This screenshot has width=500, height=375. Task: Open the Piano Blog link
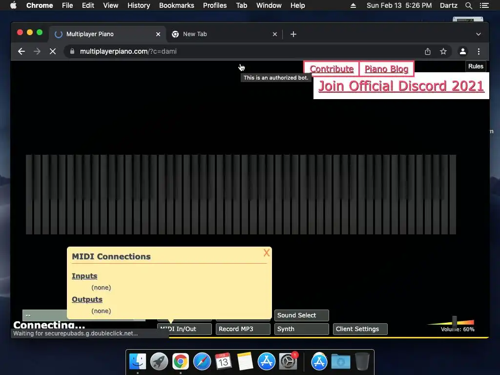(387, 69)
